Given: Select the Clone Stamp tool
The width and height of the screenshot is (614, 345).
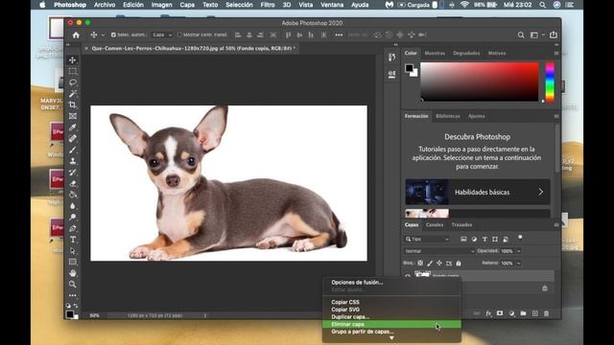Looking at the screenshot, I should [x=73, y=161].
